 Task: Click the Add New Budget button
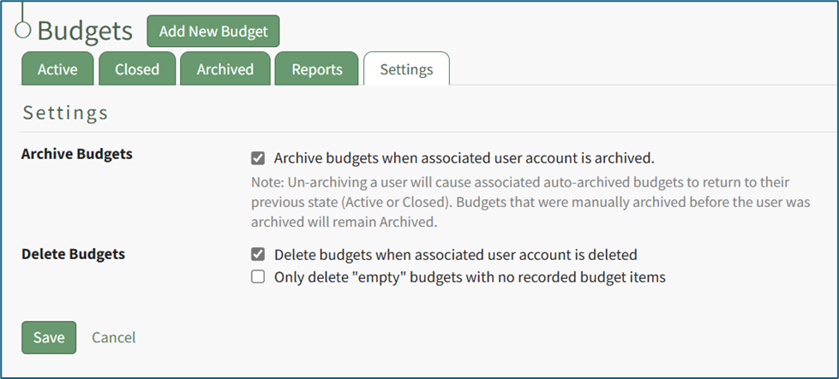pos(213,32)
